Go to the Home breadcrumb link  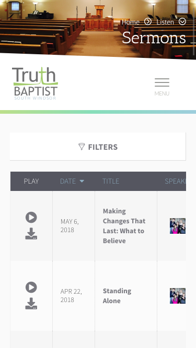click(131, 22)
